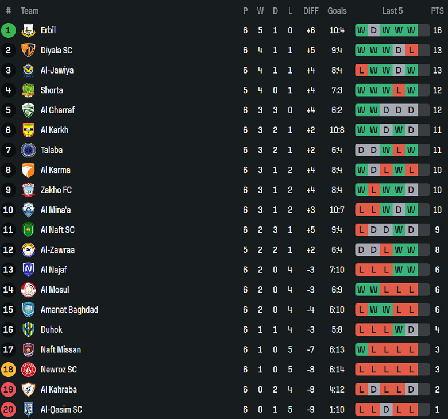Click the Newroz SC red badge

point(28,370)
